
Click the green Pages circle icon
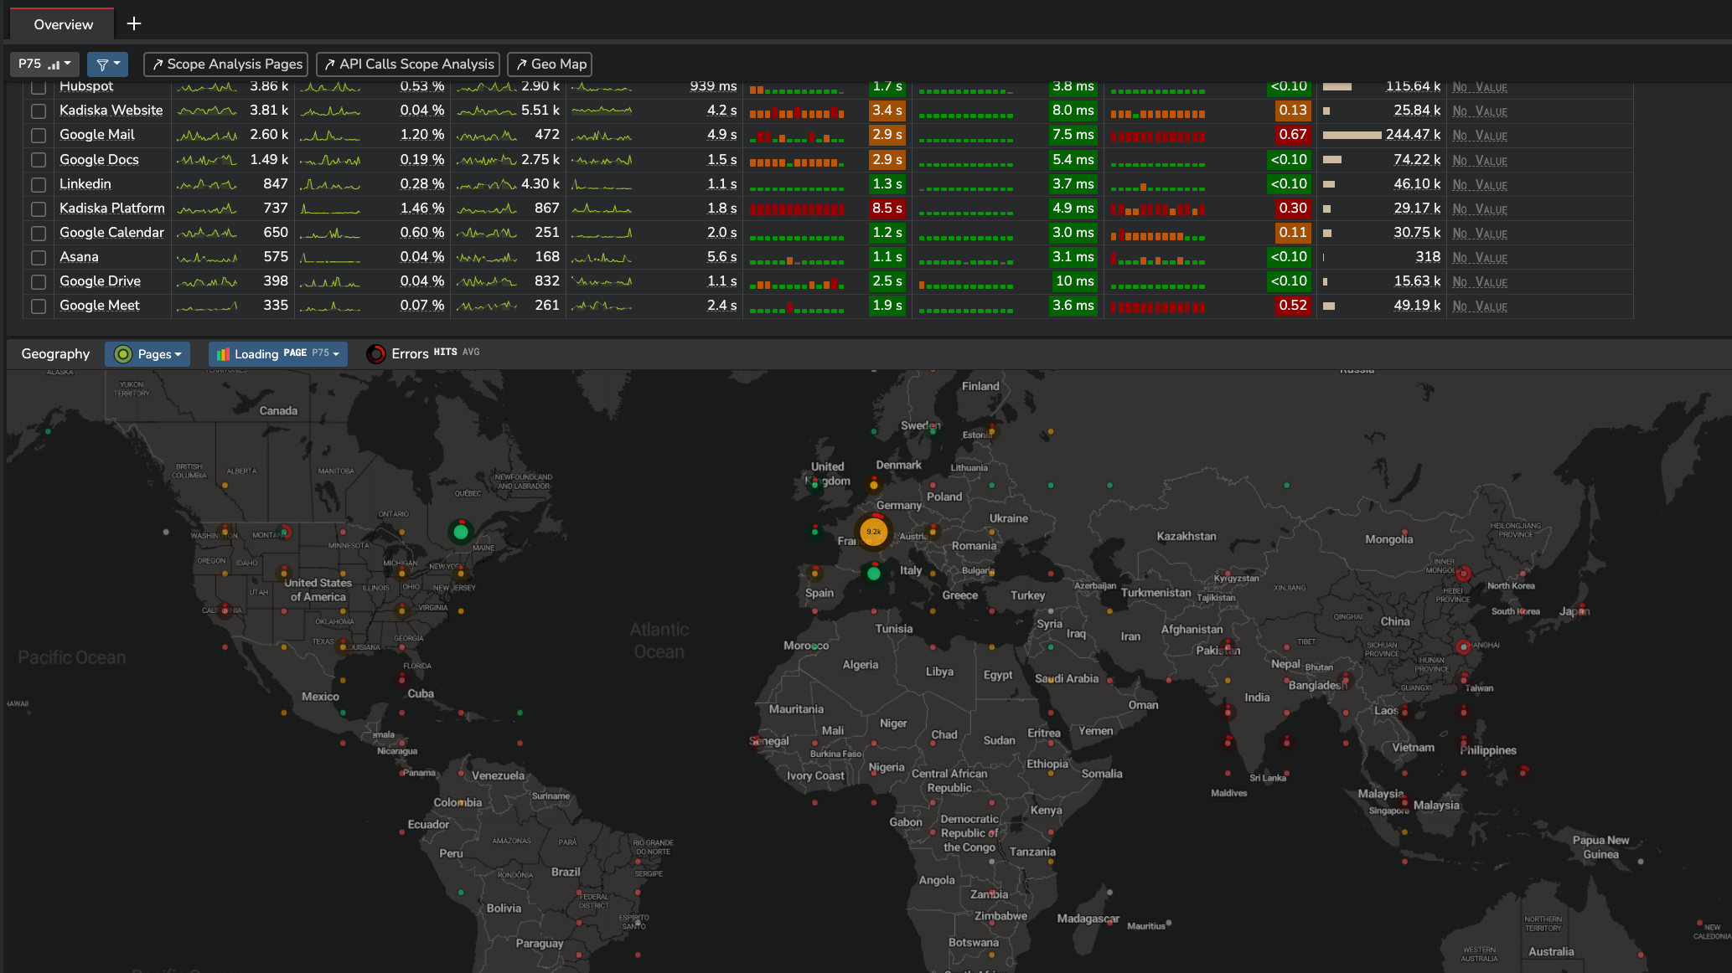pyautogui.click(x=123, y=354)
